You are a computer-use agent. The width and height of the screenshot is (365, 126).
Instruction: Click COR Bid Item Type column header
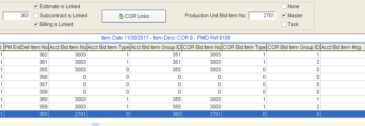pyautogui.click(x=245, y=48)
